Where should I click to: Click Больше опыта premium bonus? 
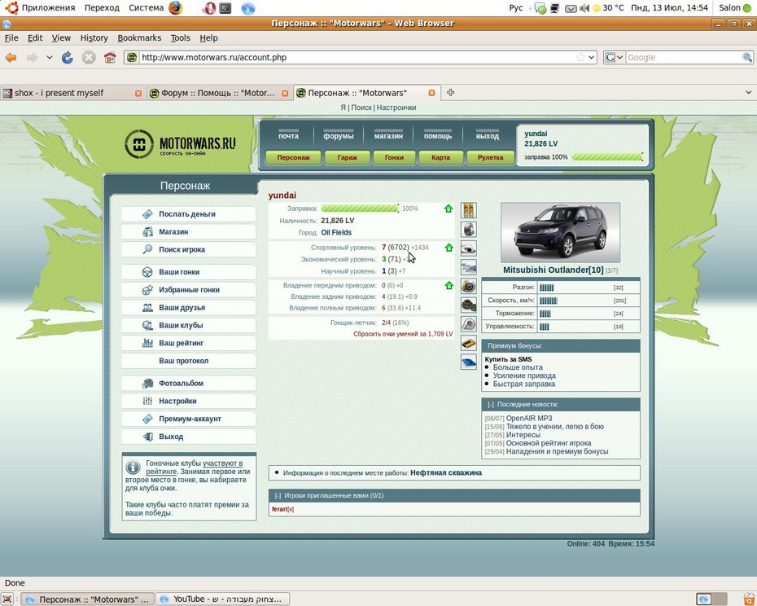coord(518,367)
